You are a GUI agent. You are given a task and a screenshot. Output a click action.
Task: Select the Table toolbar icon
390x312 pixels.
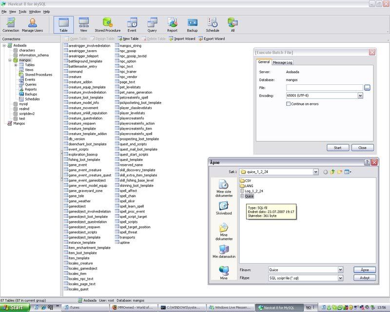click(63, 25)
